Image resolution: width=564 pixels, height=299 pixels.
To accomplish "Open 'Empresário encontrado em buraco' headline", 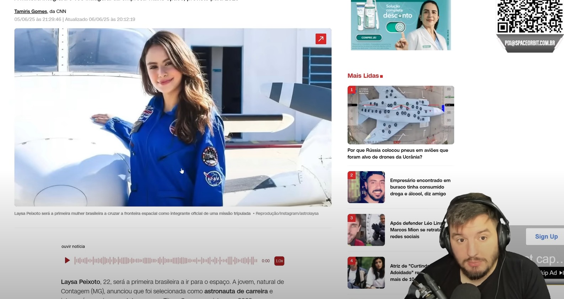I will coord(420,187).
